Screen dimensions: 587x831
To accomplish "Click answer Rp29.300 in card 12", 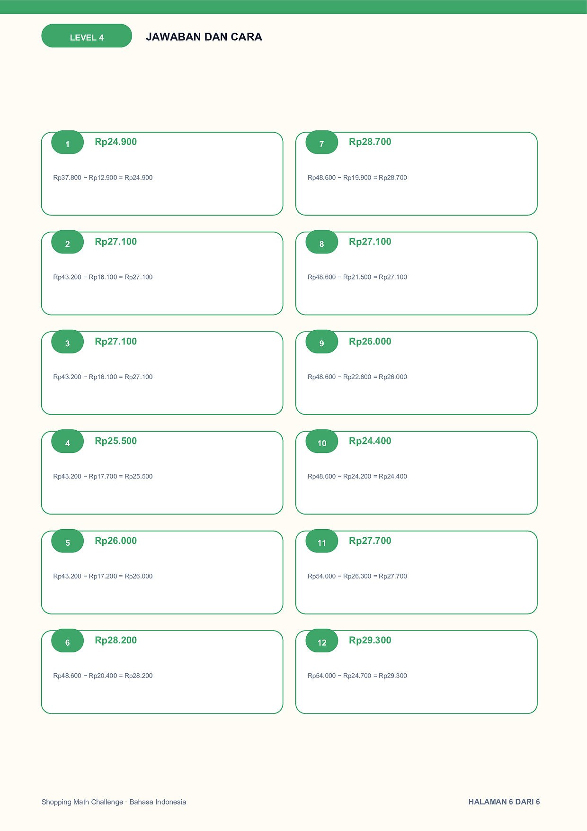I will click(370, 640).
